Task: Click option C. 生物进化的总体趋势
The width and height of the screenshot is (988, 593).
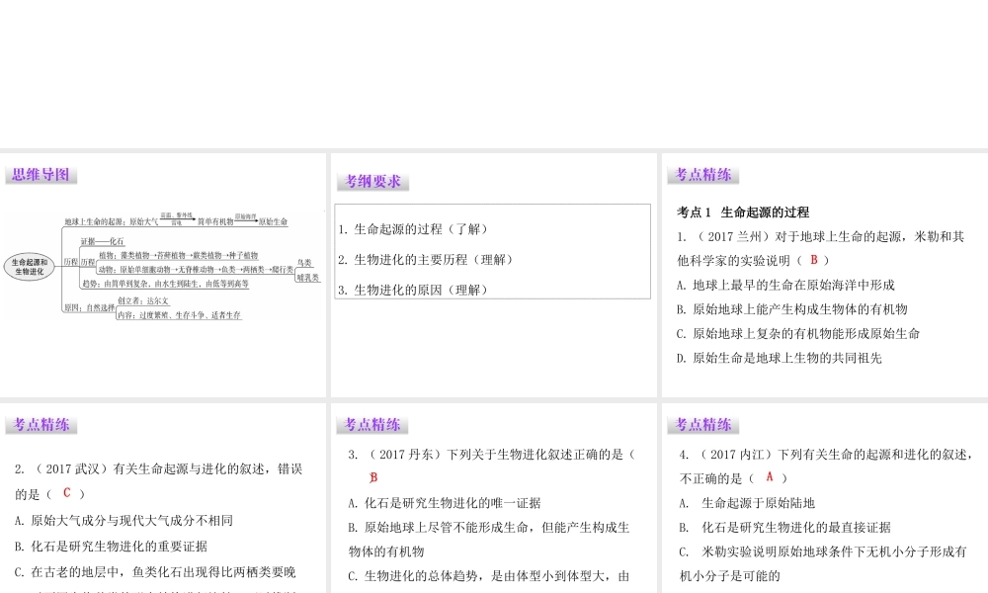Action: 489,576
